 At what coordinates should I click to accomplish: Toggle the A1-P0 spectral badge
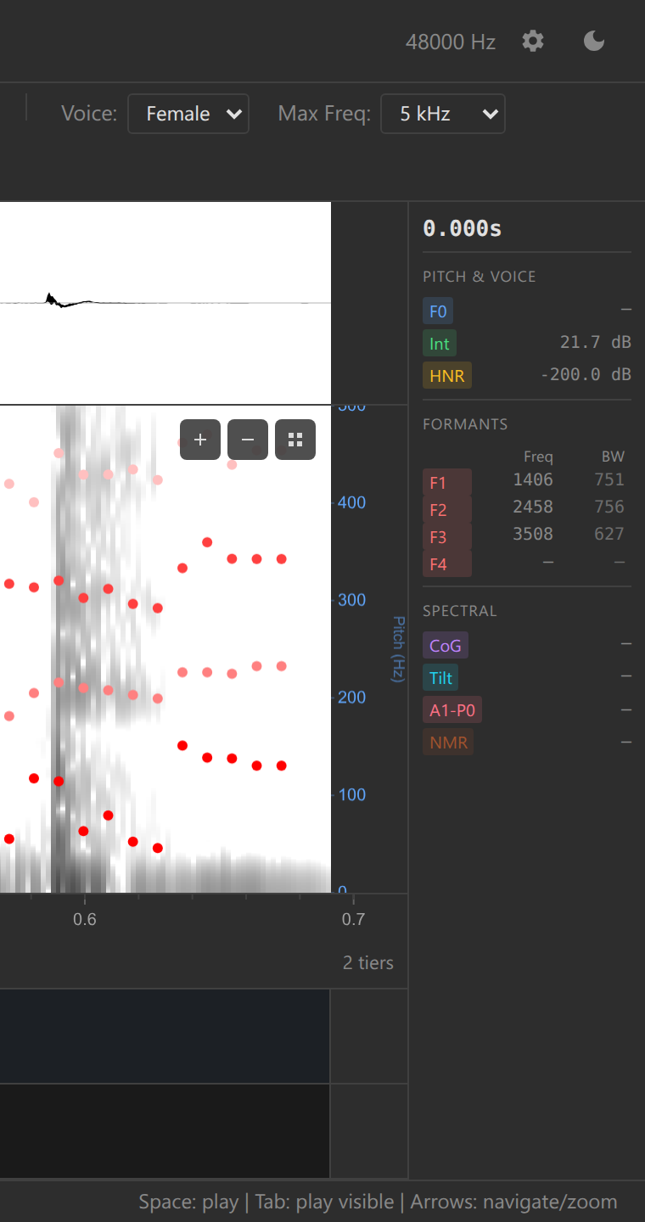tap(452, 710)
